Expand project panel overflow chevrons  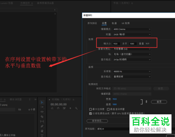[x=35, y=99]
